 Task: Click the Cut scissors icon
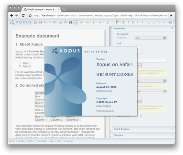point(108,22)
